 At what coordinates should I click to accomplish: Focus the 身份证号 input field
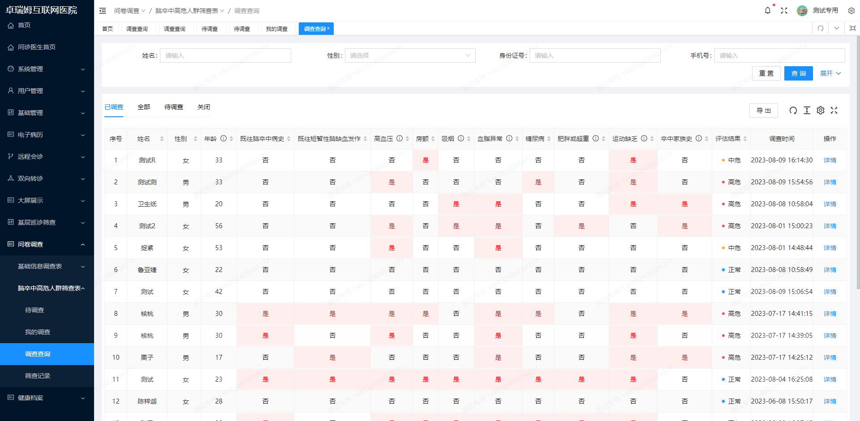click(x=595, y=55)
